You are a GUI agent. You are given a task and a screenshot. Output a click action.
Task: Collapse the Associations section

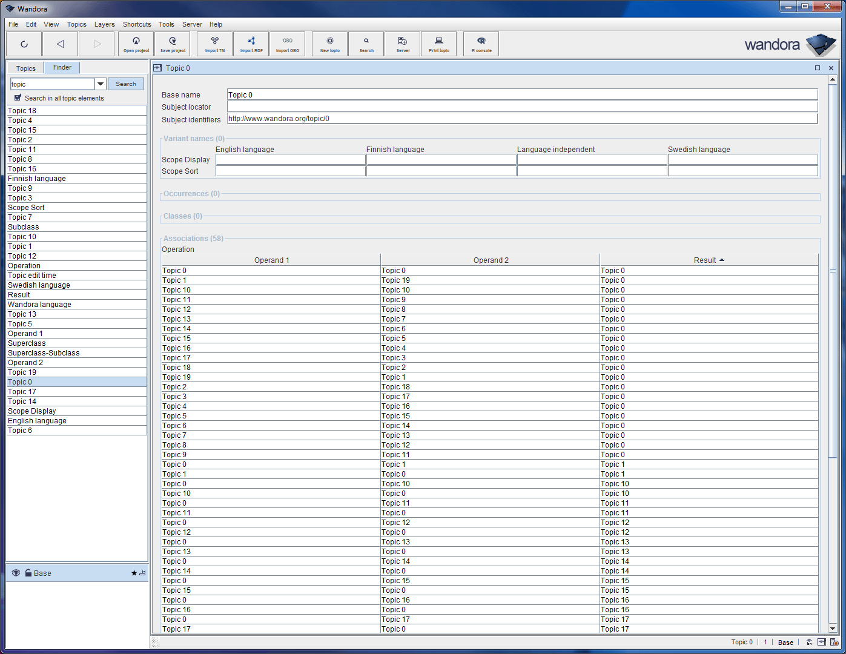point(193,238)
